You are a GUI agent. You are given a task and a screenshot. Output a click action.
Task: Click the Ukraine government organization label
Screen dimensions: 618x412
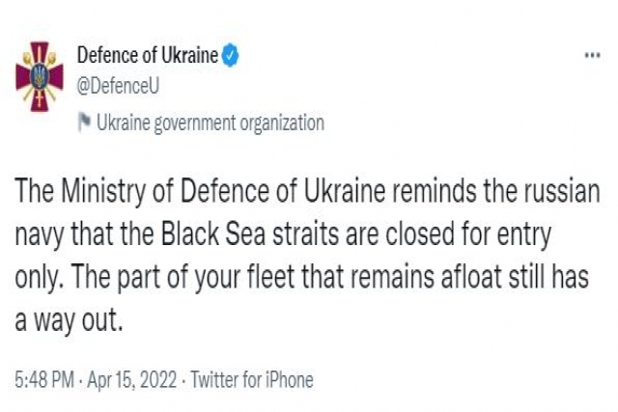click(x=211, y=123)
